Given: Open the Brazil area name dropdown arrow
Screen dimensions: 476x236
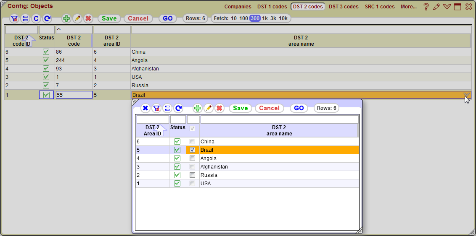Looking at the screenshot, I should (467, 95).
